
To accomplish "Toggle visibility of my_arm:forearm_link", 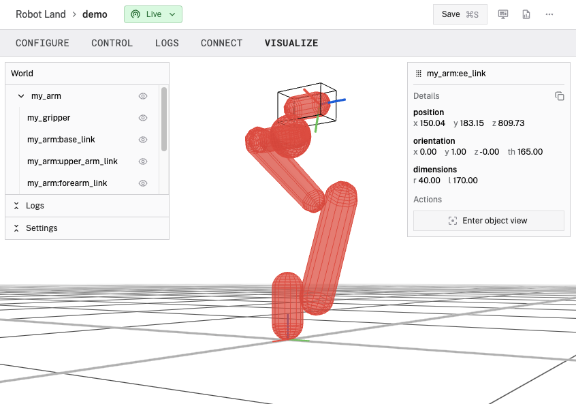I will [x=143, y=183].
